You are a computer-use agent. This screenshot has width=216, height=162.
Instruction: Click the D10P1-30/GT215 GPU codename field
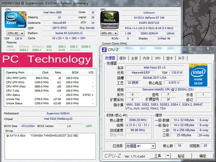tap(149, 23)
